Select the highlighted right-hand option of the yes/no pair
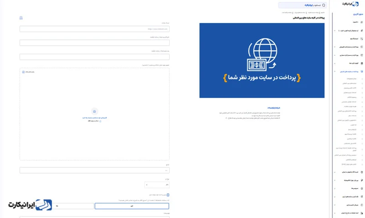 [x=132, y=206]
